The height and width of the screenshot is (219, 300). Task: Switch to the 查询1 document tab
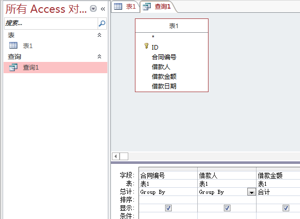[157, 7]
